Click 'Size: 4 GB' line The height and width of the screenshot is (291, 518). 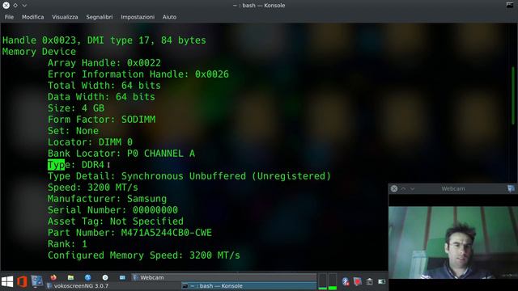tap(75, 108)
